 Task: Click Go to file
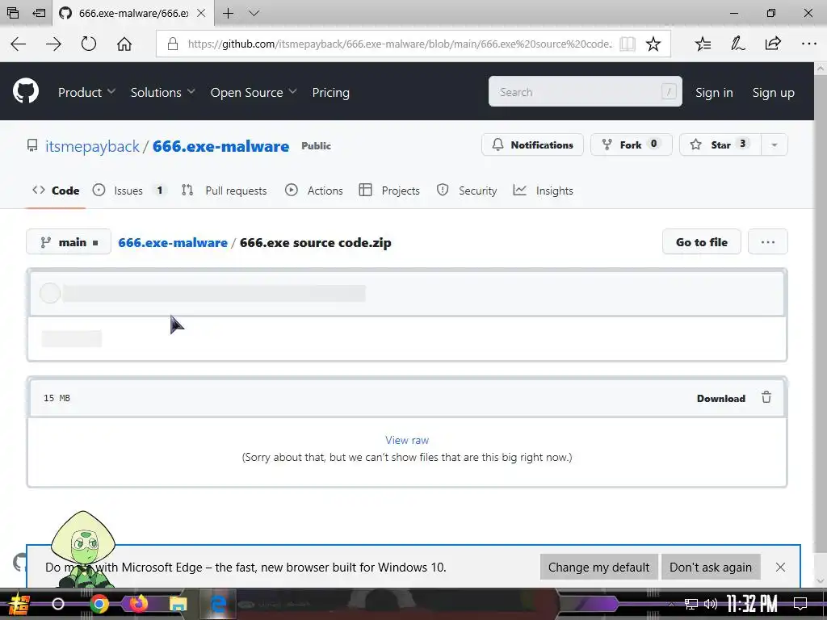[x=702, y=242]
